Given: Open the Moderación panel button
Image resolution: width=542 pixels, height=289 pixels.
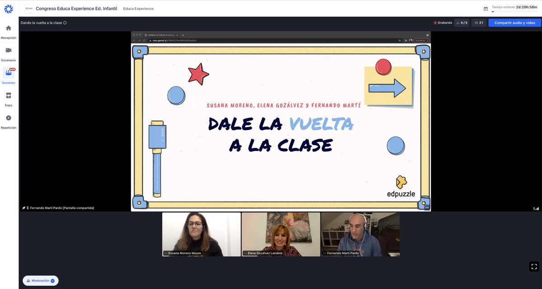Looking at the screenshot, I should [41, 280].
